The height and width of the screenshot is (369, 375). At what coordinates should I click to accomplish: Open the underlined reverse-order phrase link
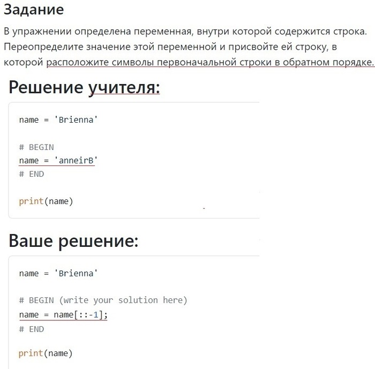(210, 63)
